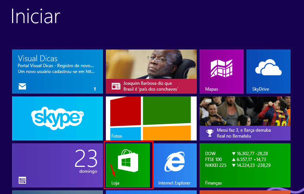This screenshot has height=194, width=304.
Task: Open the SkyDrive cloud tile
Action: 268,72
